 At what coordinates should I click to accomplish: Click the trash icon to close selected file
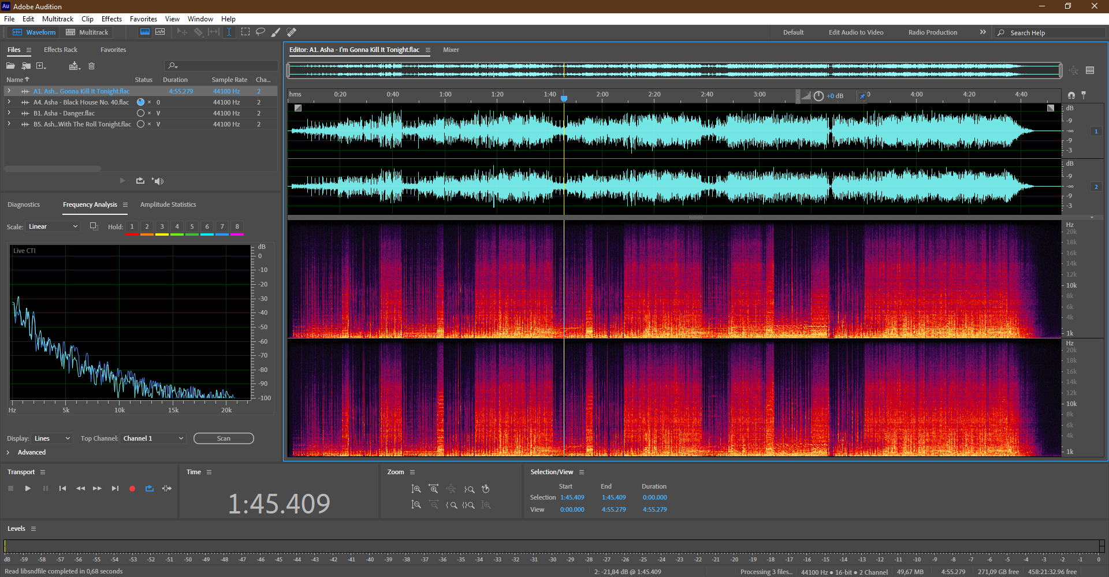click(91, 66)
